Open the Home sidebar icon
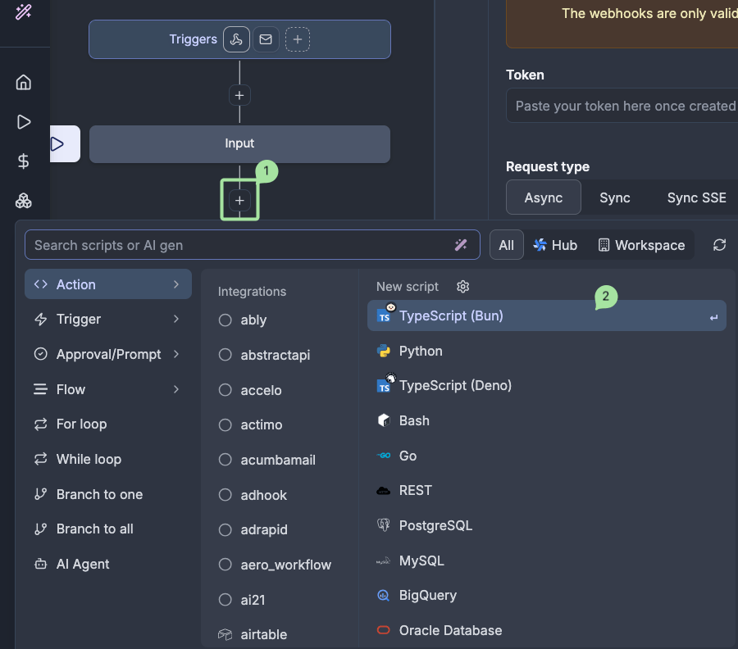Screen dimensions: 738x649 [24, 82]
